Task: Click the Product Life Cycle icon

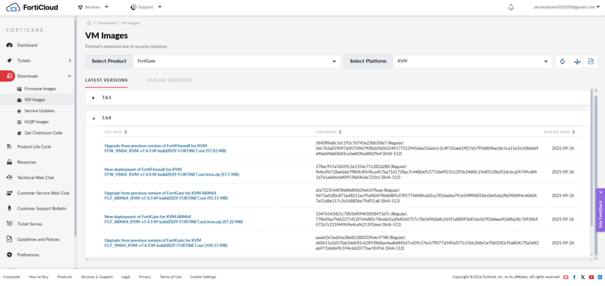Action: [x=9, y=147]
